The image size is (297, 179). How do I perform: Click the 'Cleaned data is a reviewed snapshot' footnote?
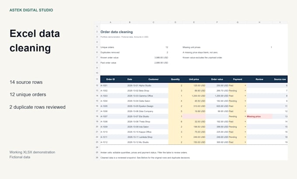[145, 158]
